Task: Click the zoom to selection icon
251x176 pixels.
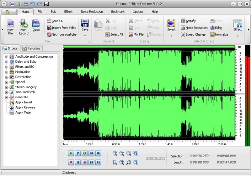Action: [x=128, y=153]
